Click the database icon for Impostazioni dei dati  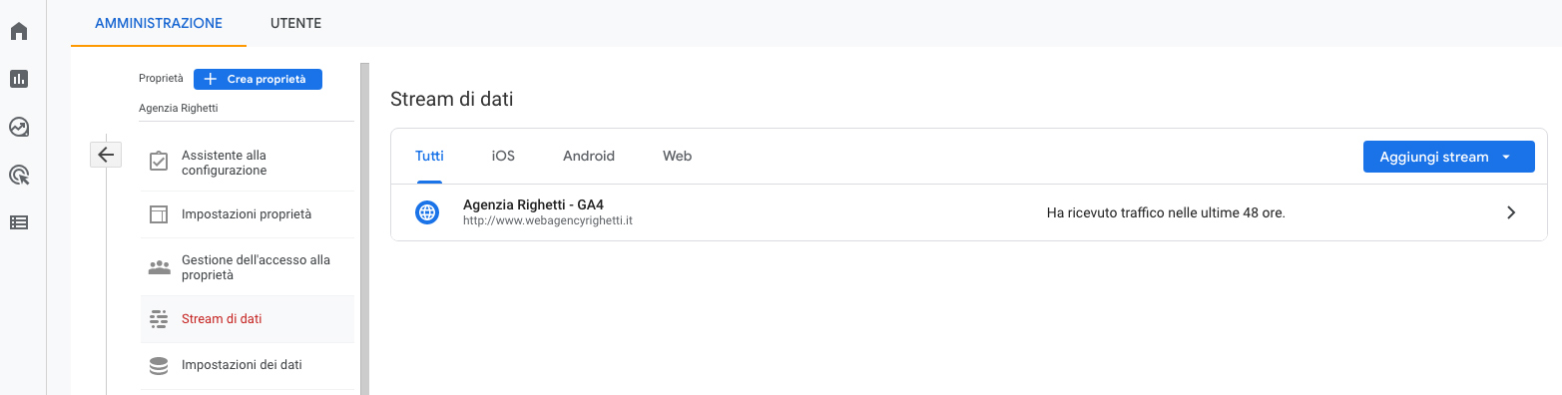click(x=158, y=365)
